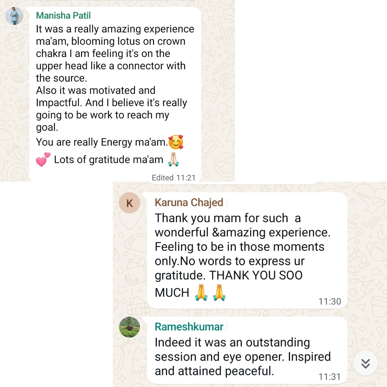View Rameshkumar's profile picture
387x387 pixels.
[x=129, y=327]
